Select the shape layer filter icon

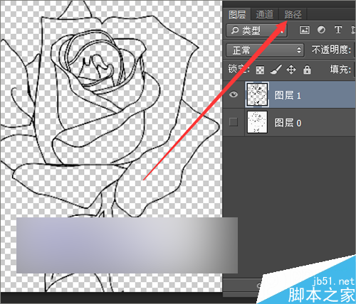tap(354, 30)
